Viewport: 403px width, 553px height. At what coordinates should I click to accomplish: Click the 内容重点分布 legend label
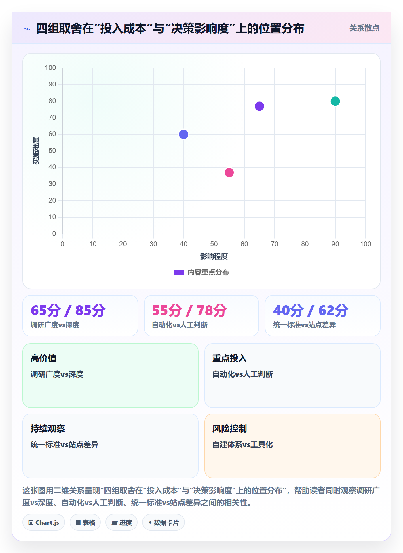(x=208, y=272)
